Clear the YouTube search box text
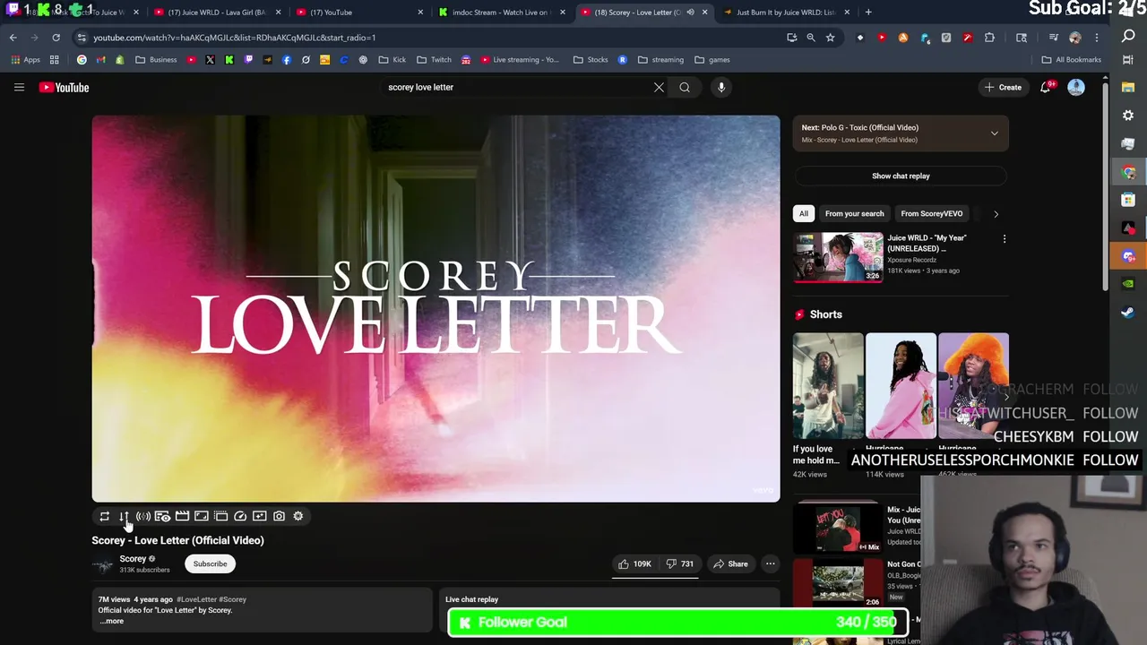 (x=659, y=87)
